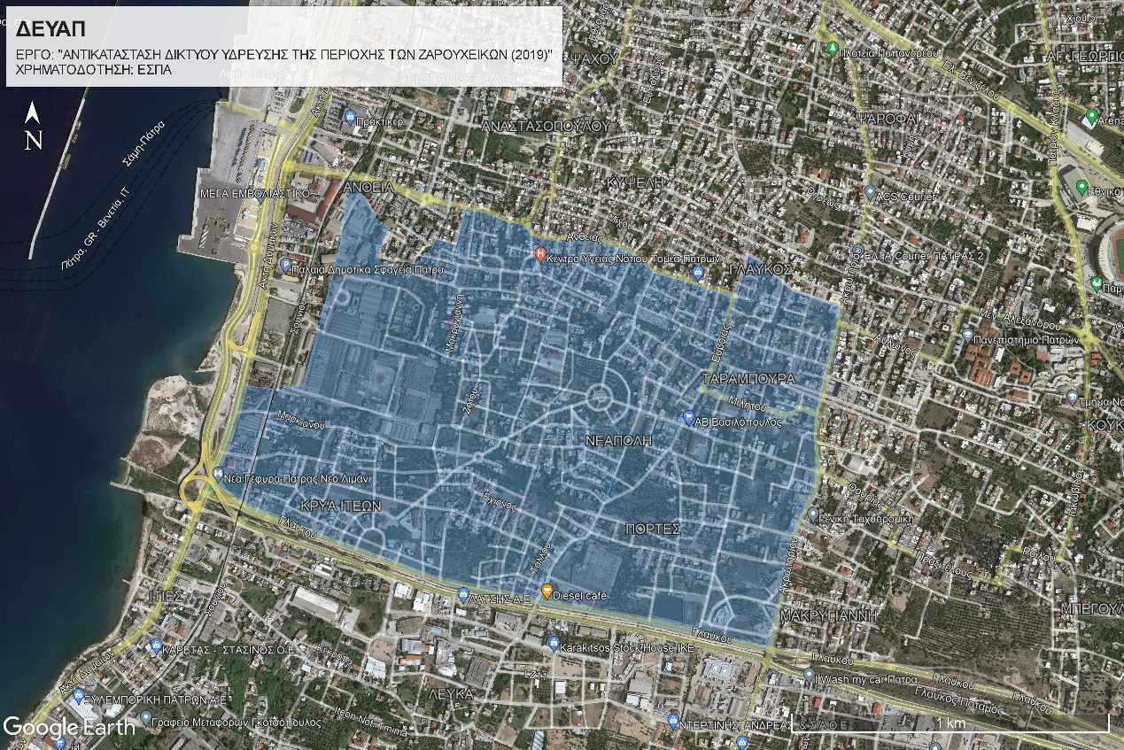The image size is (1124, 750).
Task: Select the ΤΑΡΑΜΠΟΥΡΑ district label
Action: pos(748,379)
